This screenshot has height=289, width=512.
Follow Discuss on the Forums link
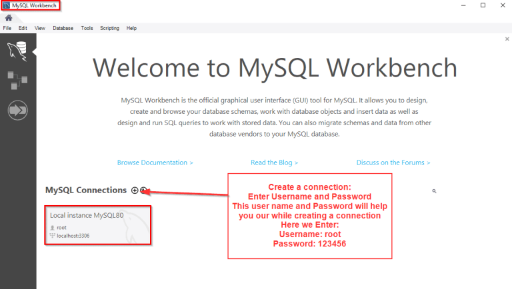click(x=393, y=162)
